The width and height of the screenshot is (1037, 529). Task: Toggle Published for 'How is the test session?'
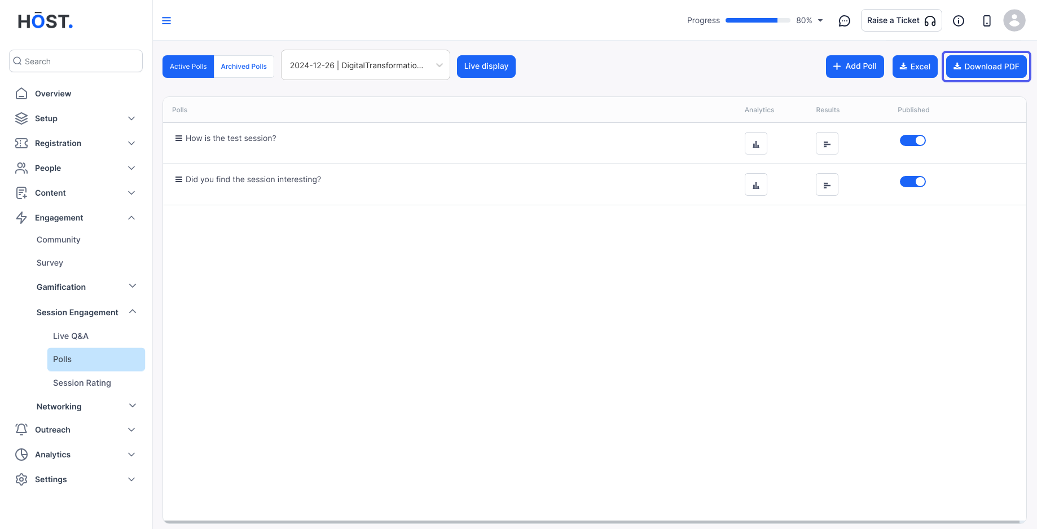(x=913, y=140)
